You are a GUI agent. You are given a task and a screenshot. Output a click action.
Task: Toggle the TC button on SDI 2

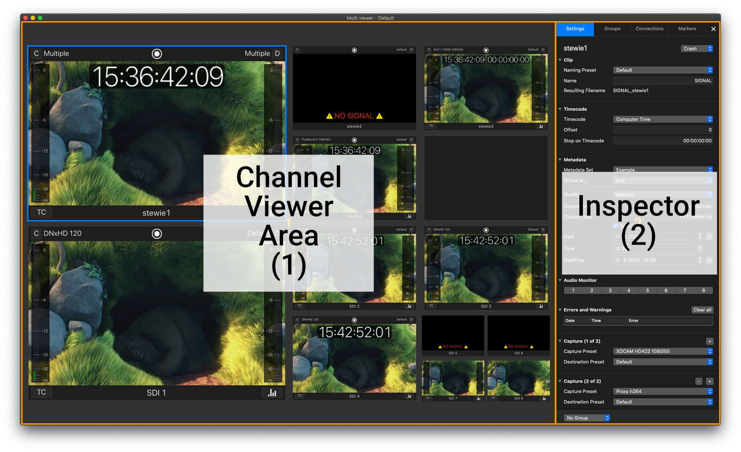click(300, 306)
